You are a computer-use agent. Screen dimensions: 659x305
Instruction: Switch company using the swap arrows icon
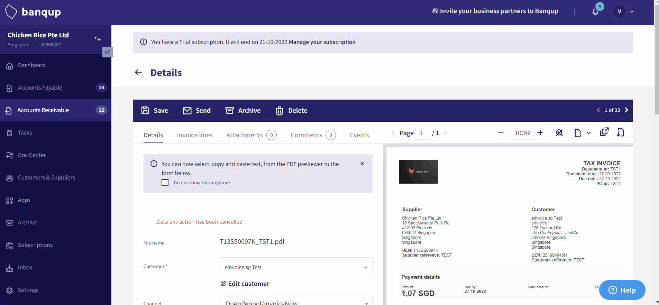coord(98,39)
